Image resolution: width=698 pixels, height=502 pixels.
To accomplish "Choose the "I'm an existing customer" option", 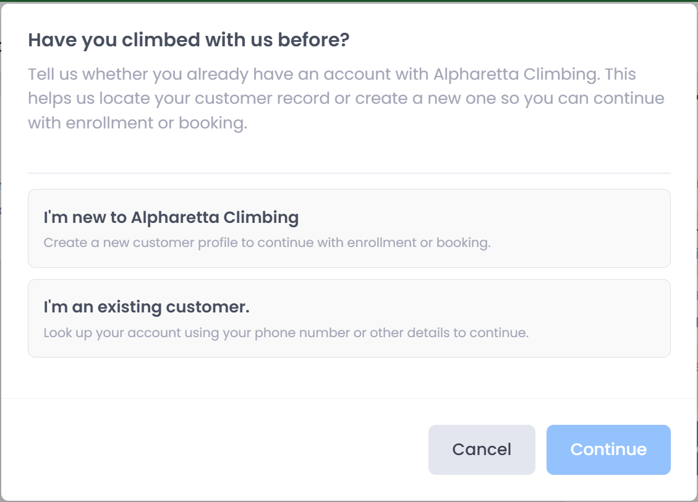I will [x=349, y=319].
